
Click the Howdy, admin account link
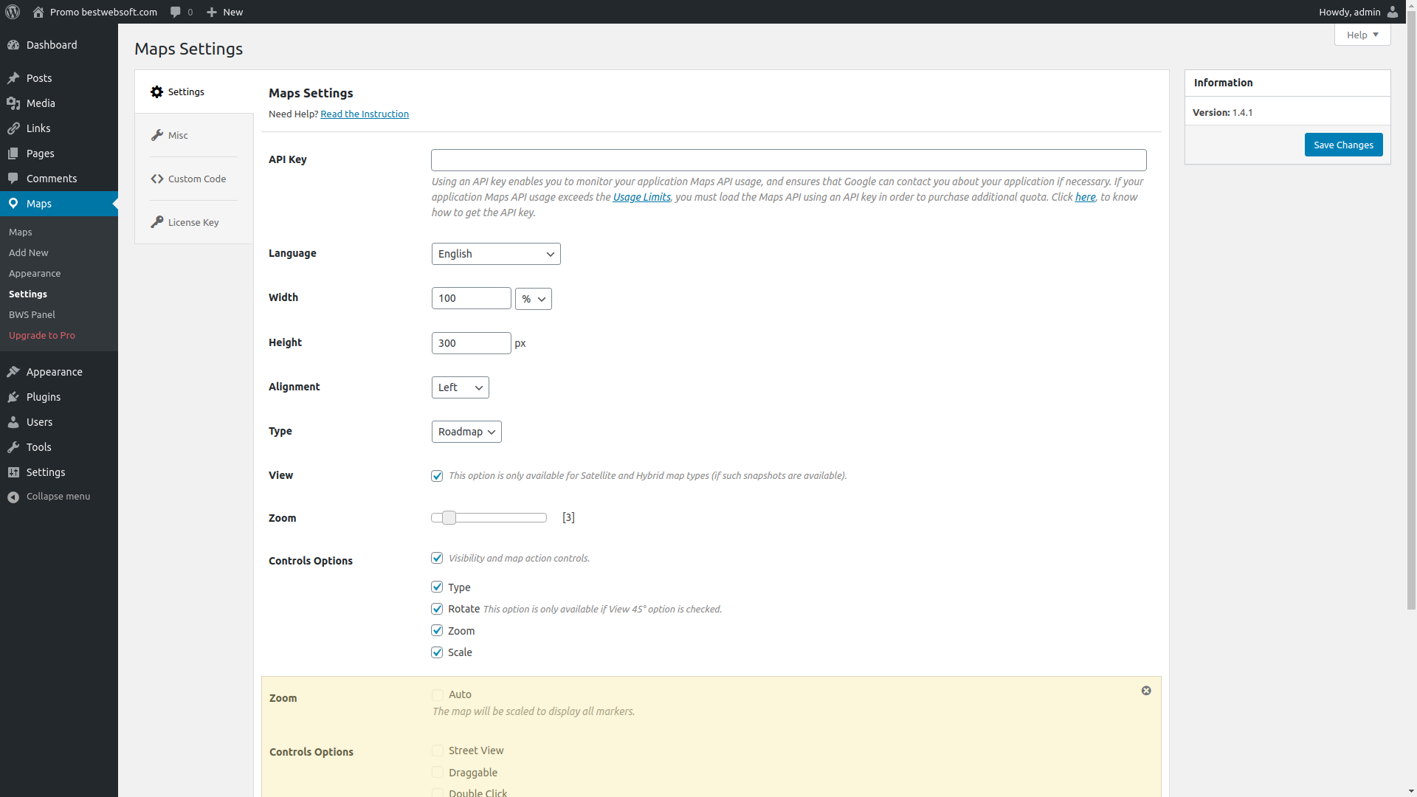pyautogui.click(x=1358, y=12)
